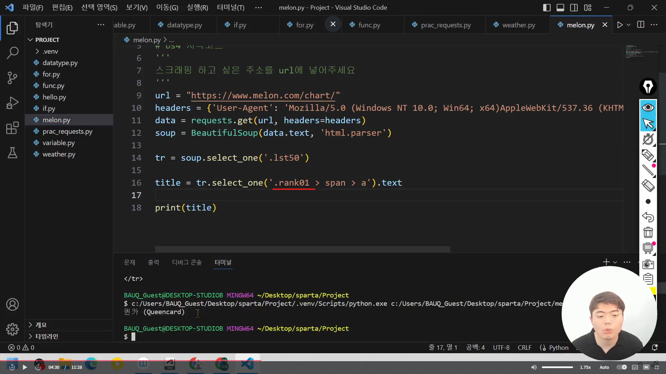Viewport: 666px width, 374px height.
Task: Open the new terminal profile dropdown
Action: click(x=615, y=262)
